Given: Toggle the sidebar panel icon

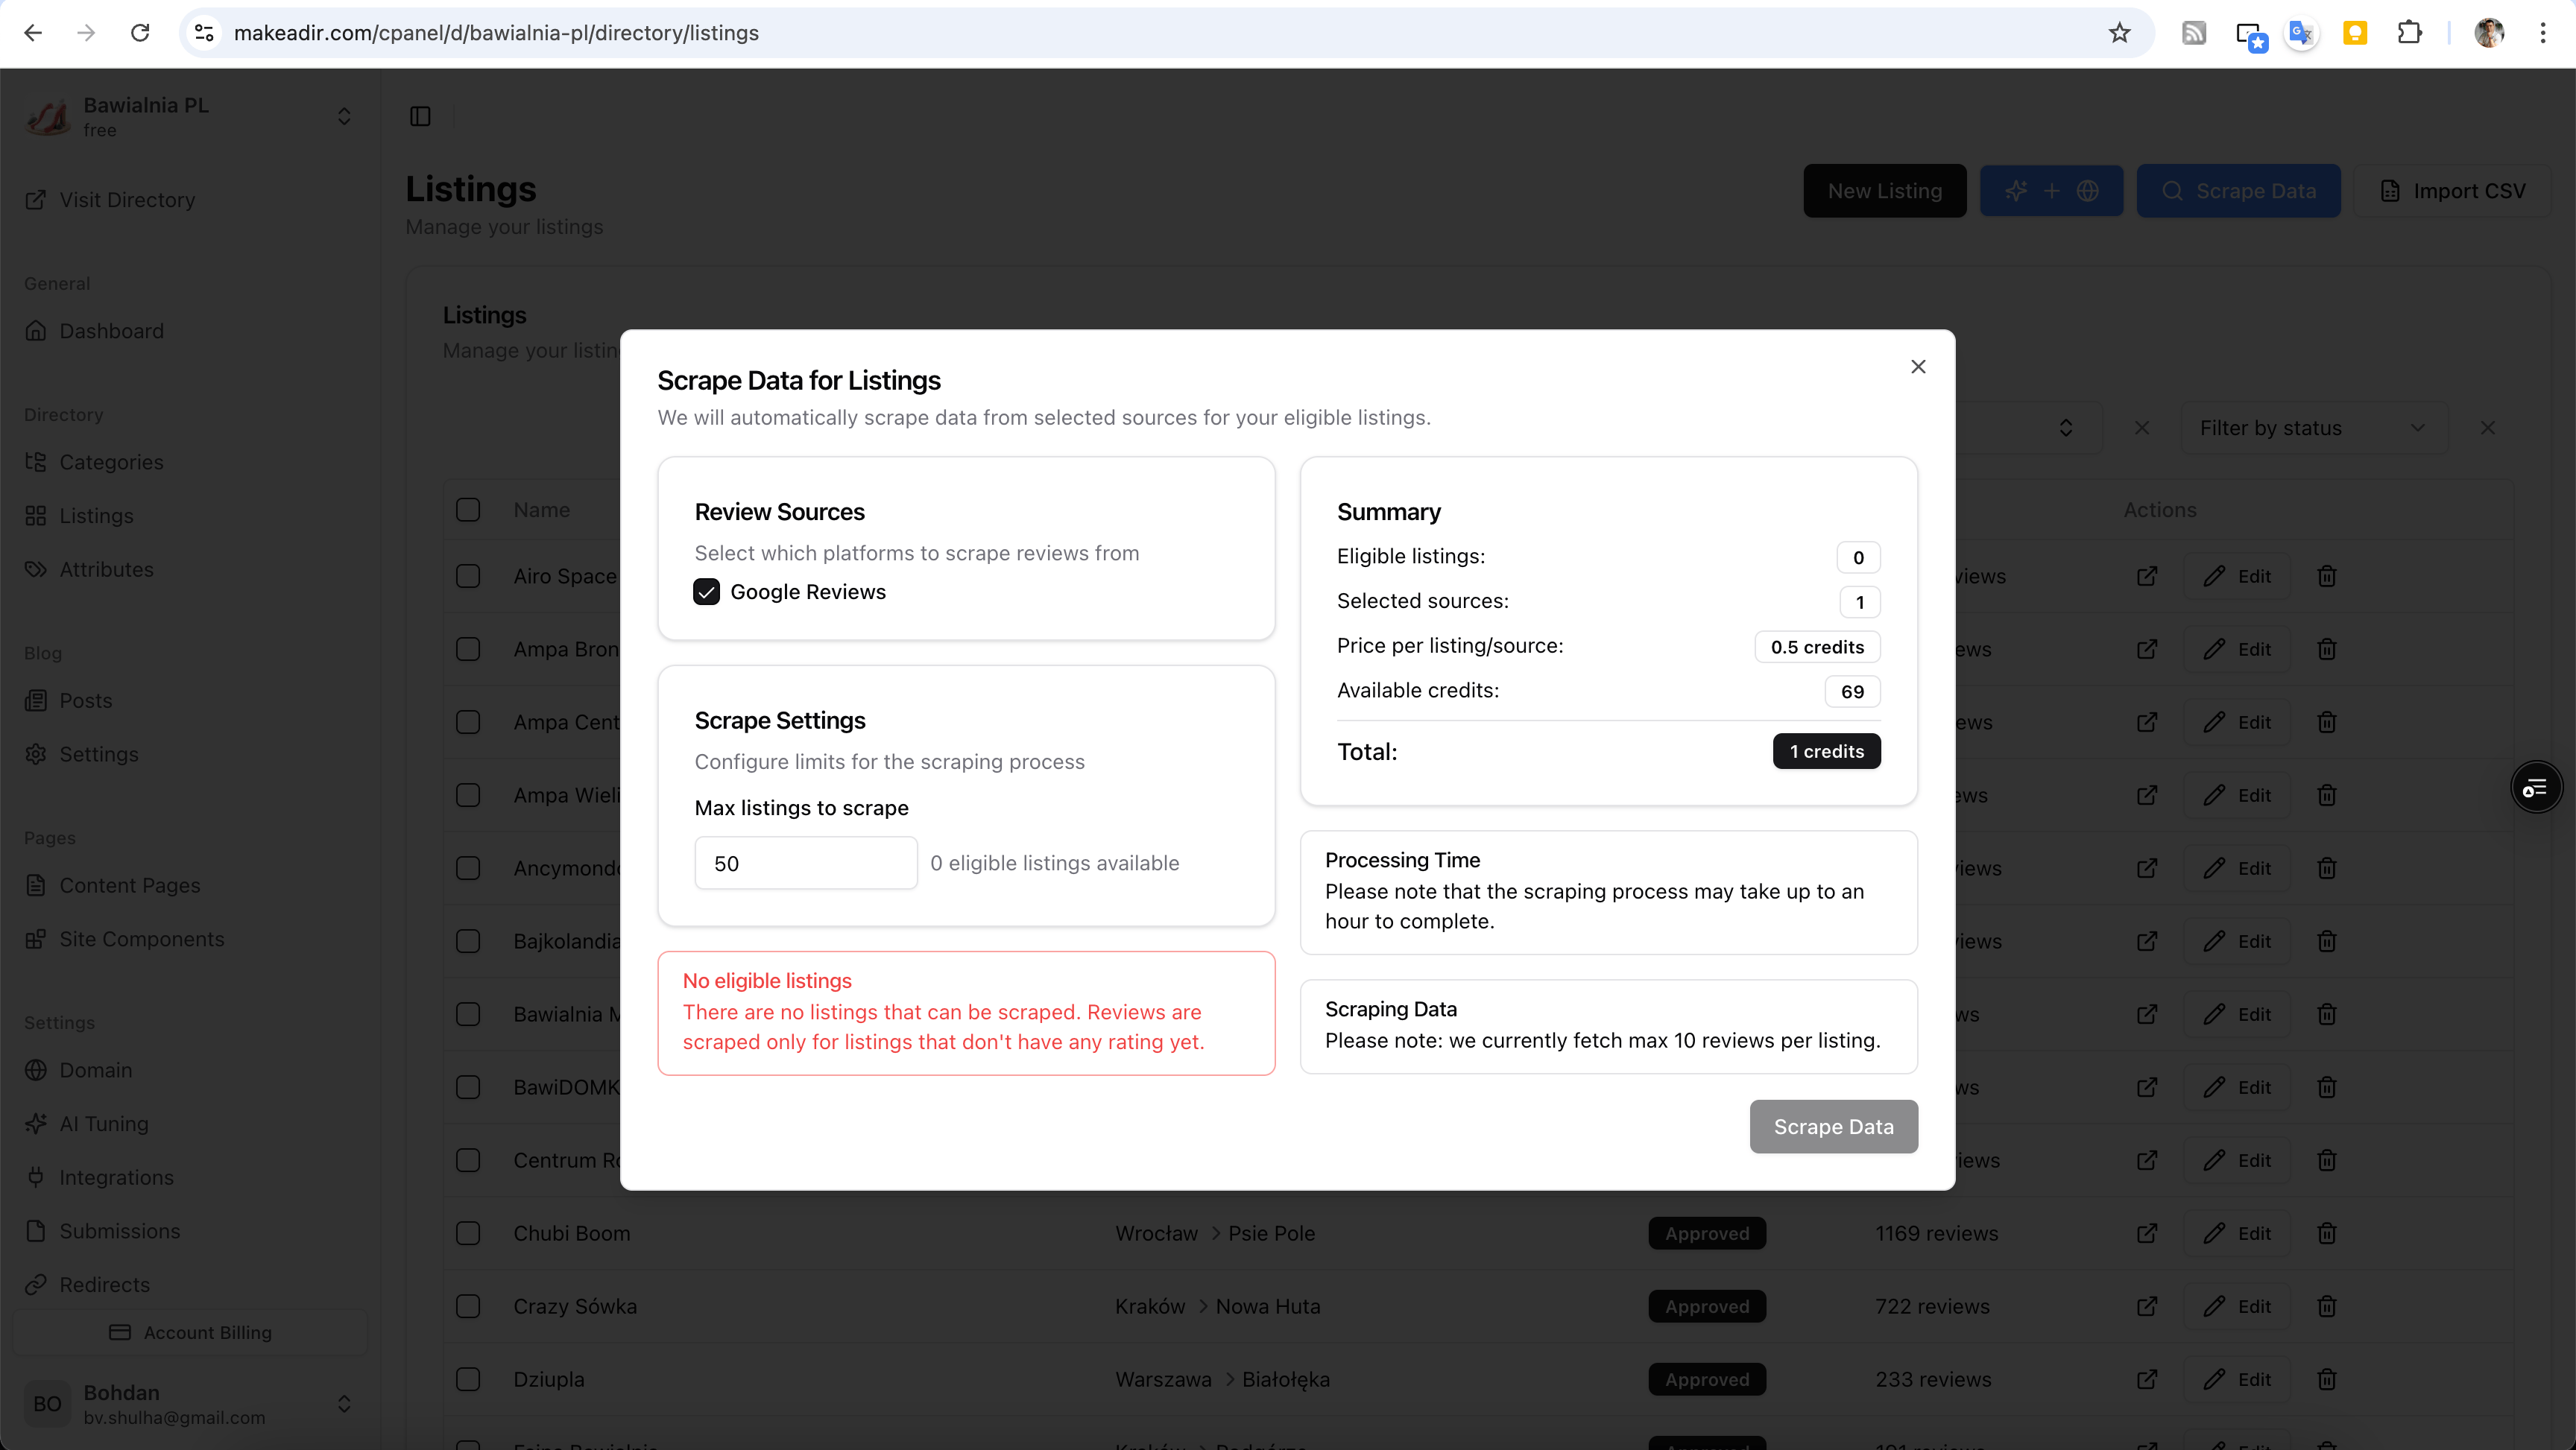Looking at the screenshot, I should click(420, 117).
